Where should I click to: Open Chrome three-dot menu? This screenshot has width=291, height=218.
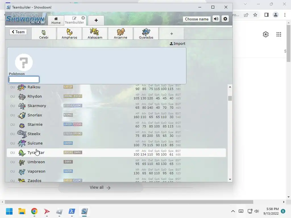click(x=285, y=15)
